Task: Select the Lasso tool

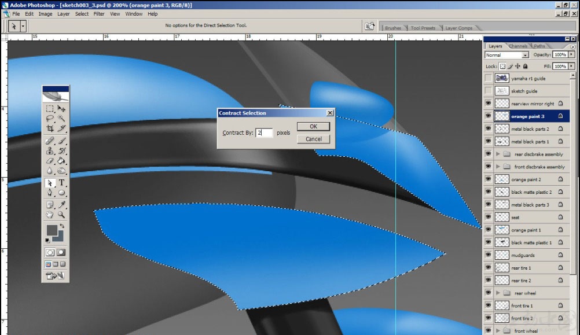Action: pos(50,119)
